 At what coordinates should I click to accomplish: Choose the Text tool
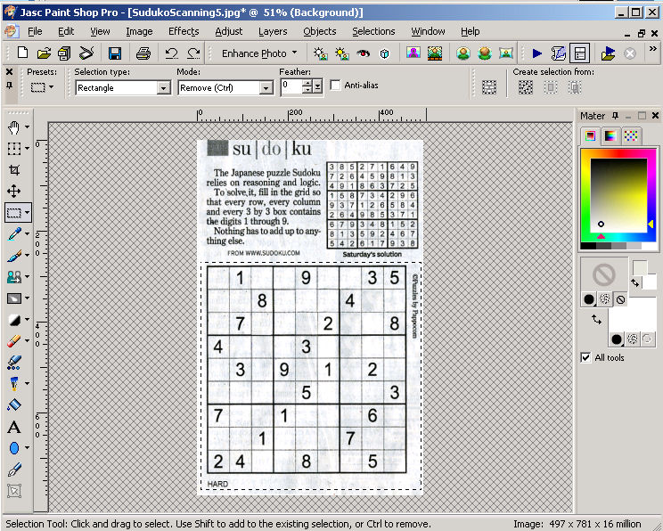pos(13,427)
